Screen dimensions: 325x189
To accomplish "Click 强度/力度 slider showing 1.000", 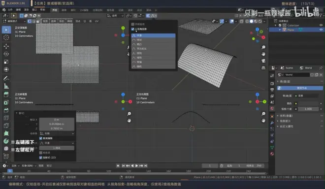I will [x=308, y=109].
